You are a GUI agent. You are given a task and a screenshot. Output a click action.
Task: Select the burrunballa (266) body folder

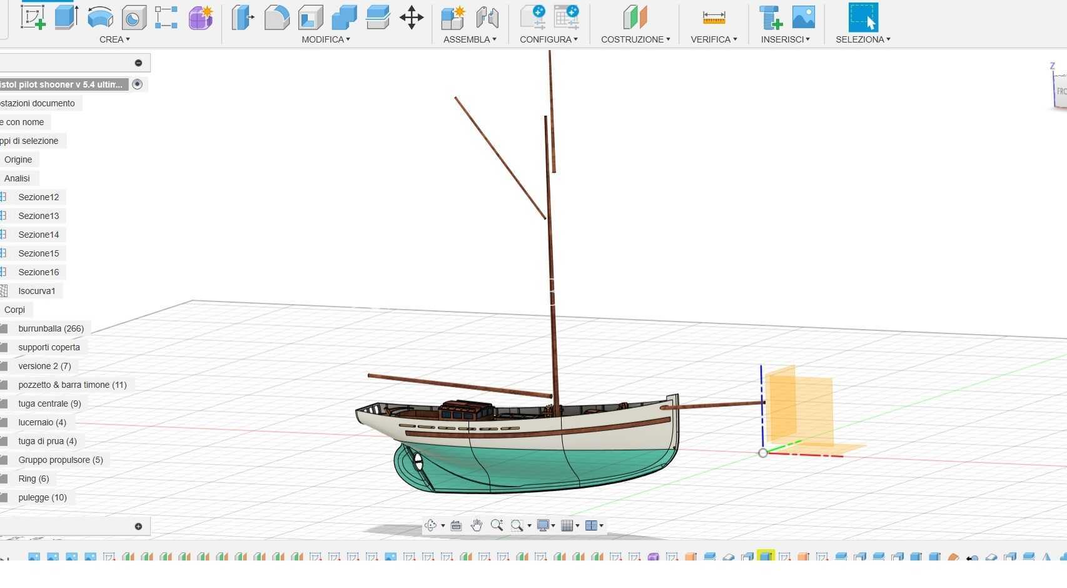pos(51,328)
